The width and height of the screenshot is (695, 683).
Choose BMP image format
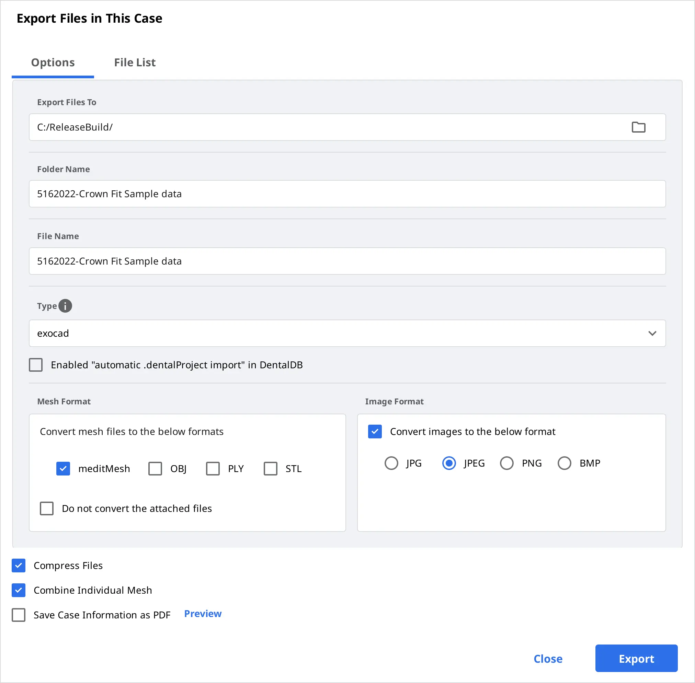564,463
